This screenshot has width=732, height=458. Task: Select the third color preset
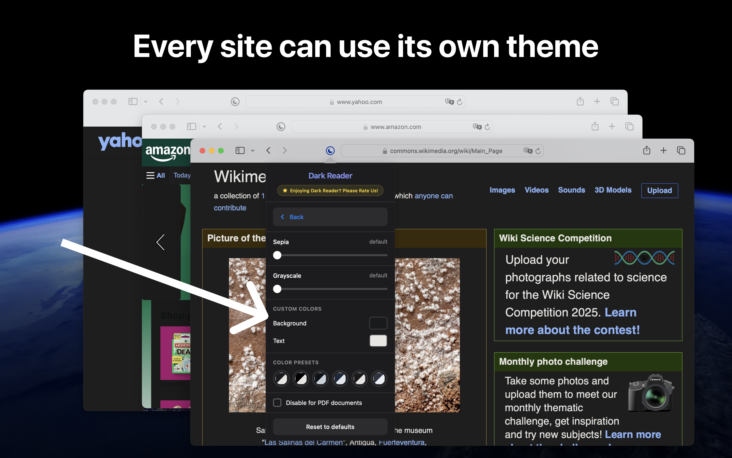coord(320,379)
